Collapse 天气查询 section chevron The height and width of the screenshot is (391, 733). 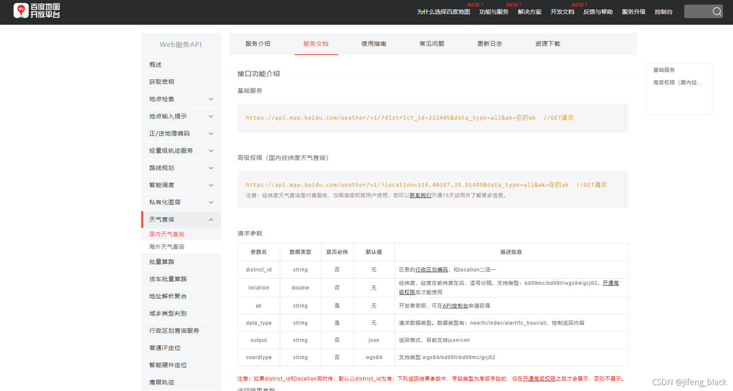click(x=211, y=220)
